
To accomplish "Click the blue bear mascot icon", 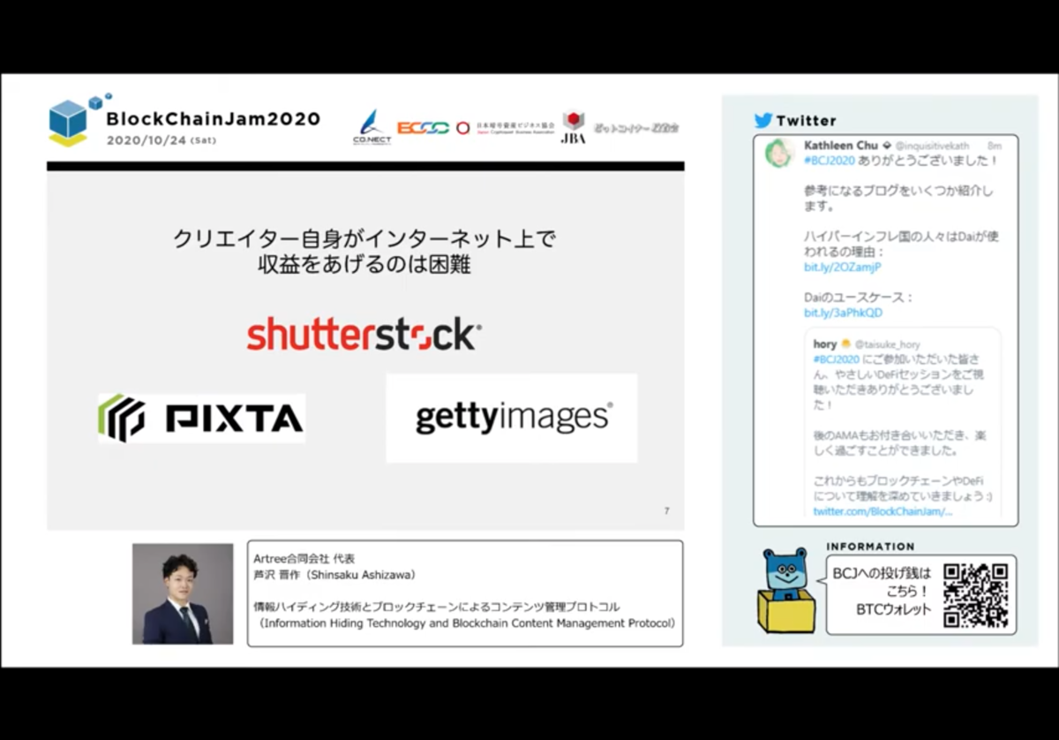I will coord(786,590).
